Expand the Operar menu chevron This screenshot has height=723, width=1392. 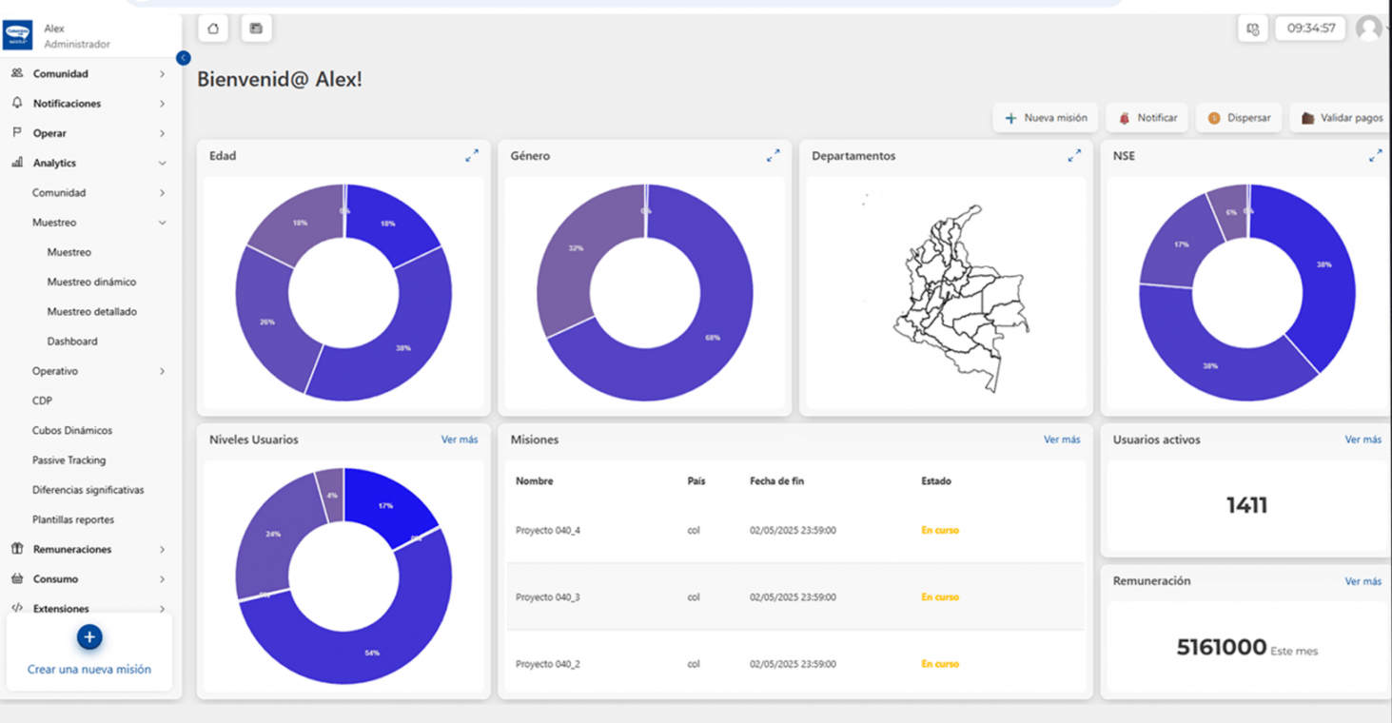click(162, 133)
